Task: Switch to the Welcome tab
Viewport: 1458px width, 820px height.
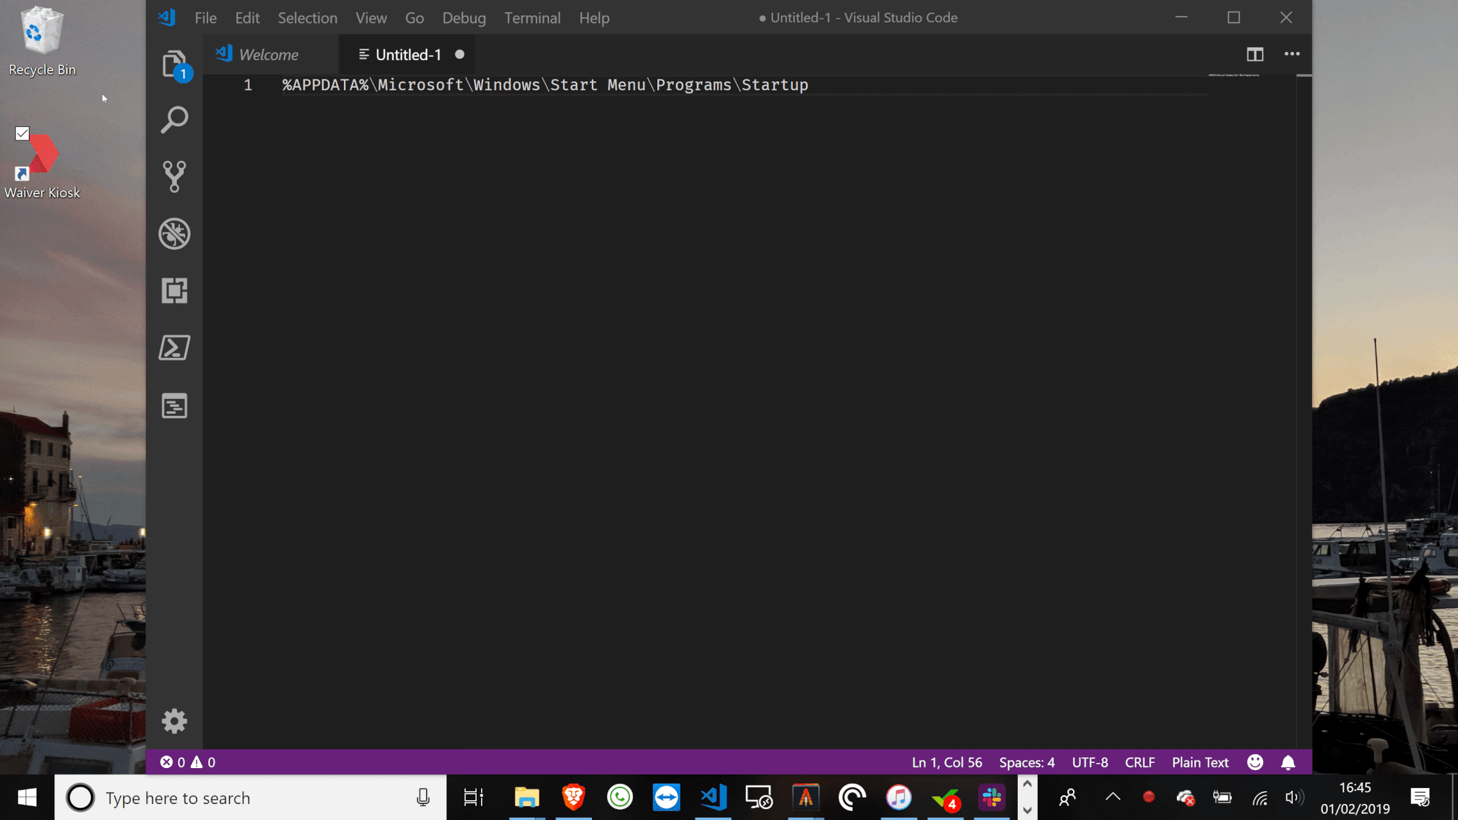Action: coord(271,54)
